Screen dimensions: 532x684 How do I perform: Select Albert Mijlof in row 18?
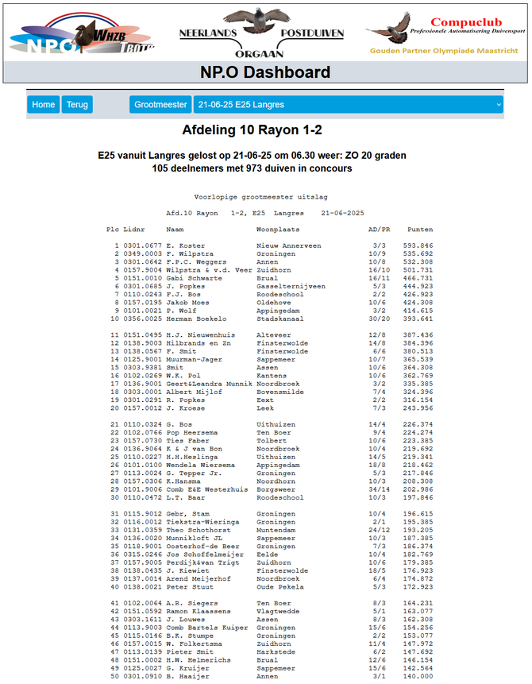tap(194, 392)
